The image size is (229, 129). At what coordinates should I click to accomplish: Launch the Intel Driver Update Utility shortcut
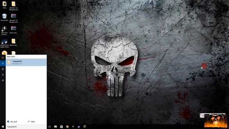pos(4,43)
